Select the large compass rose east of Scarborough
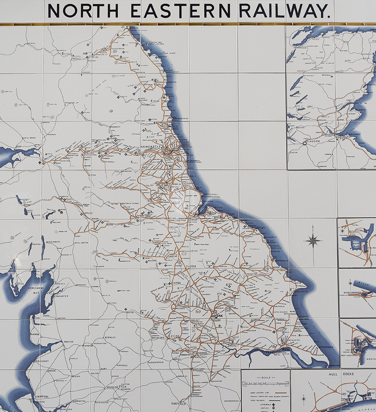This screenshot has height=412, width=376. [x=313, y=240]
